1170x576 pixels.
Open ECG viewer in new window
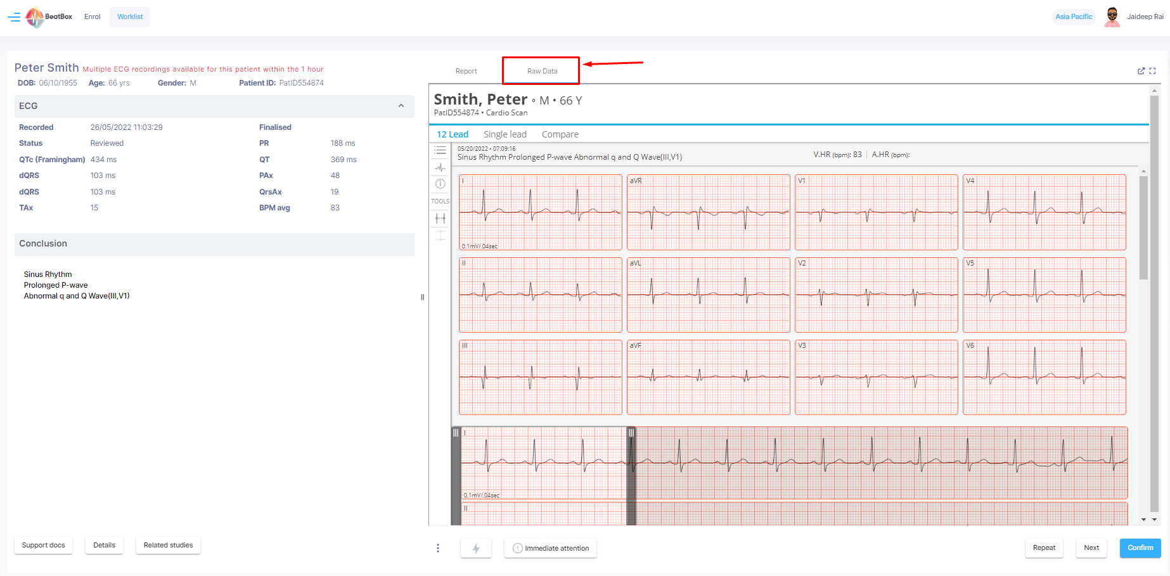coord(1141,71)
